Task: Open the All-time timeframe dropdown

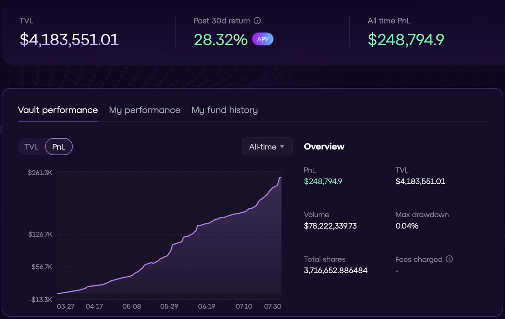Action: 267,147
